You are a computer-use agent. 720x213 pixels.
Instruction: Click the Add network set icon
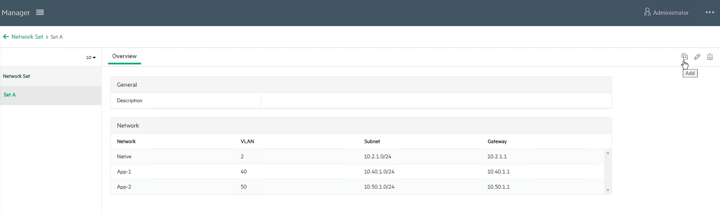[x=684, y=57]
